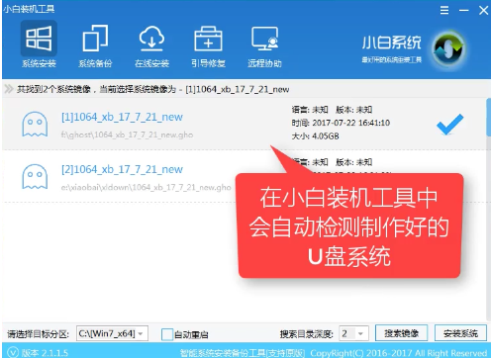491x358 pixels.
Task: Close the 小白装机工具 window
Action: 483,11
